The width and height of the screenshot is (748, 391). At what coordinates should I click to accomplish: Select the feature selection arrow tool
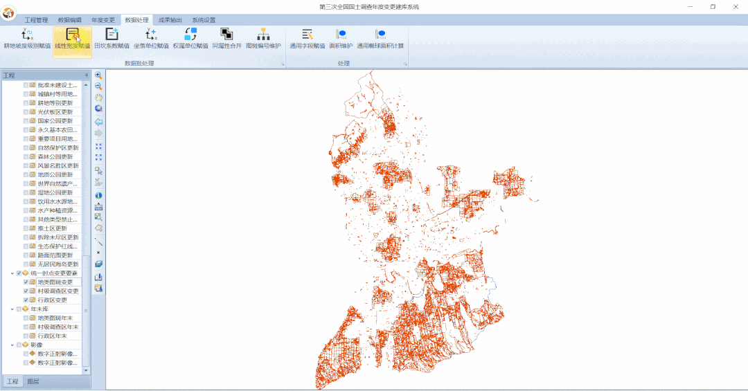point(98,171)
